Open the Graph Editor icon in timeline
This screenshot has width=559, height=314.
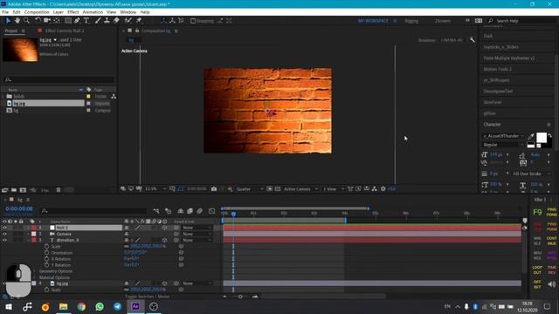pos(211,211)
